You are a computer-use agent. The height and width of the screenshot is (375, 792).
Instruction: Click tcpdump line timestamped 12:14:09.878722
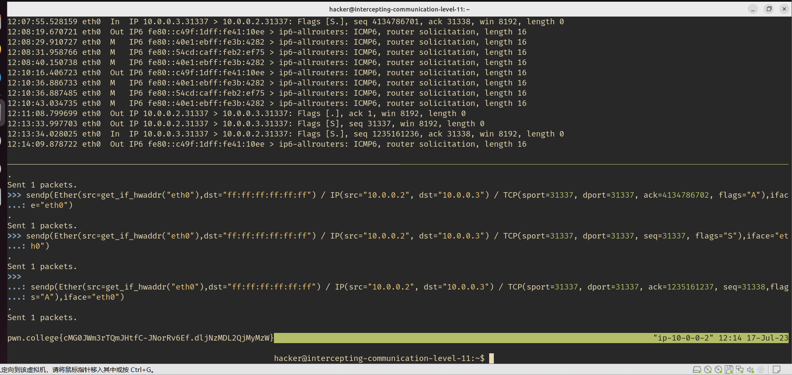click(267, 144)
